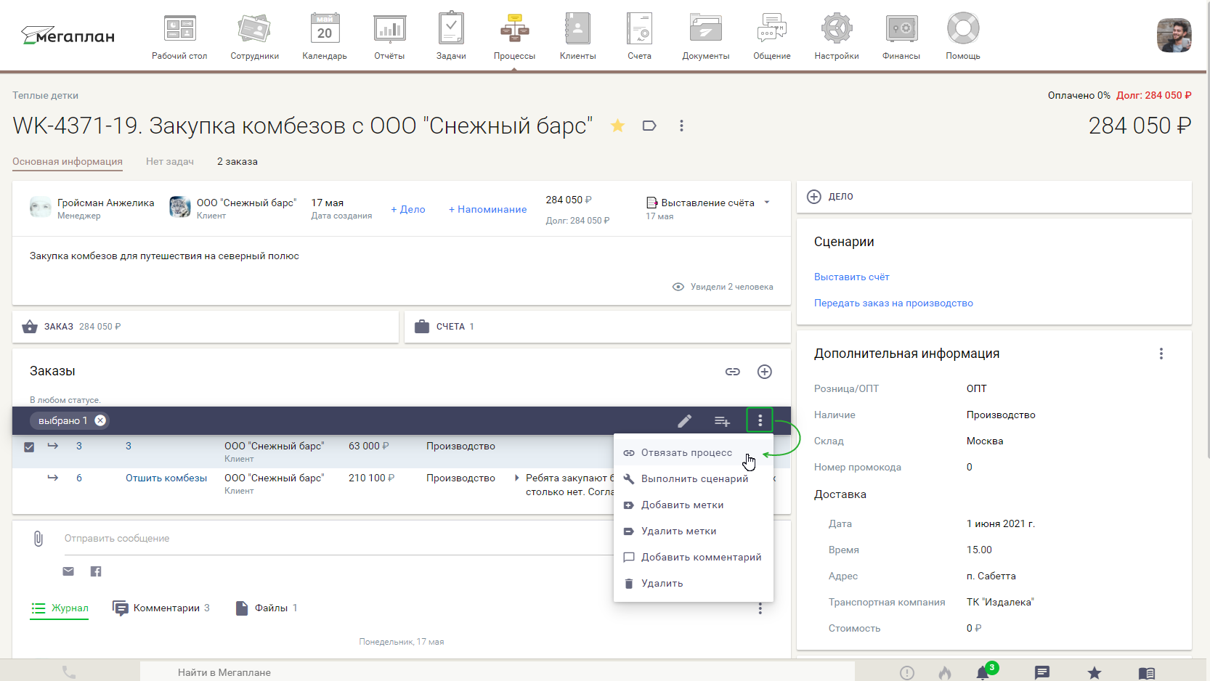Click + Дело link
This screenshot has height=681, width=1210.
pos(408,209)
